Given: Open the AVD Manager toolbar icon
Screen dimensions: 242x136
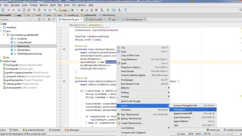Looking at the screenshot, I should click(x=102, y=10).
